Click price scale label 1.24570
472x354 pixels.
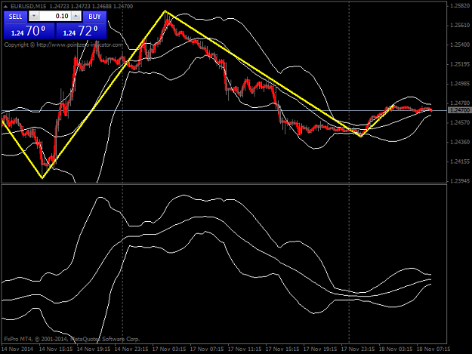click(x=460, y=123)
